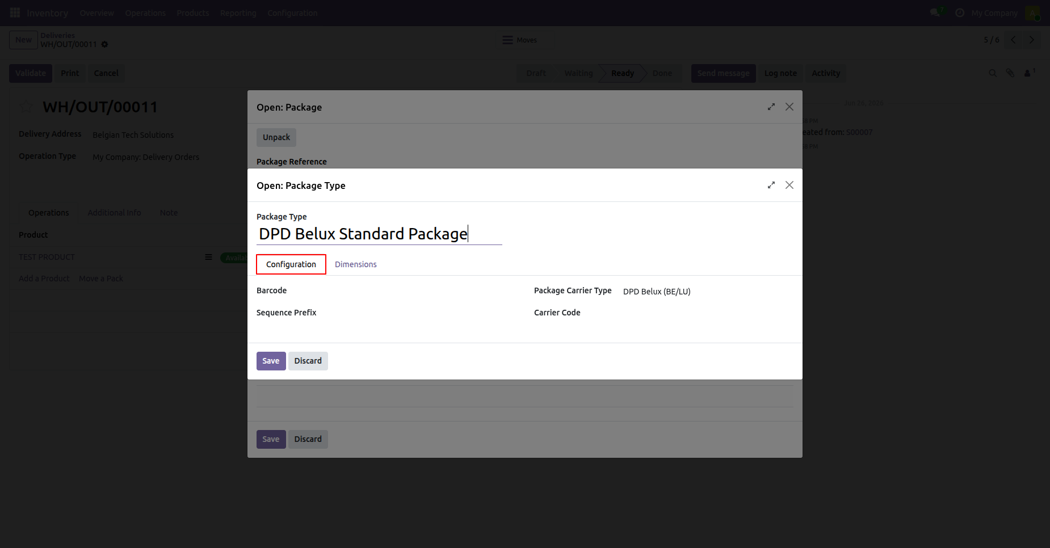1050x548 pixels.
Task: Open the My Company switcher
Action: [x=994, y=12]
